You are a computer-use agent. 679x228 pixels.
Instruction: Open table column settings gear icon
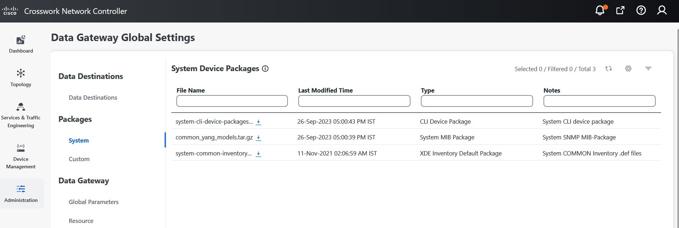(628, 69)
